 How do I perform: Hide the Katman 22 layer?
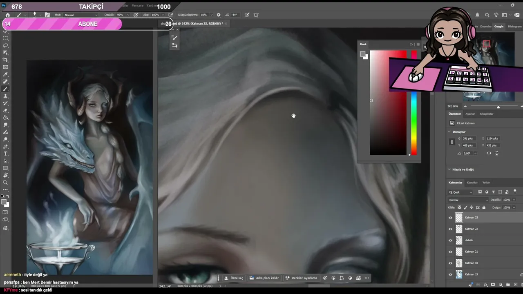[x=451, y=229]
